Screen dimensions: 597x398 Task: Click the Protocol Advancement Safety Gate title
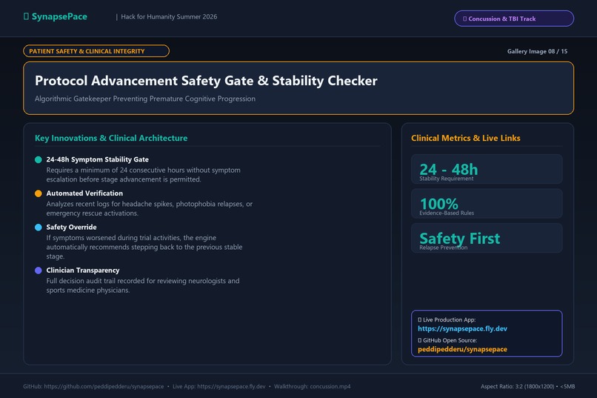pyautogui.click(x=206, y=81)
